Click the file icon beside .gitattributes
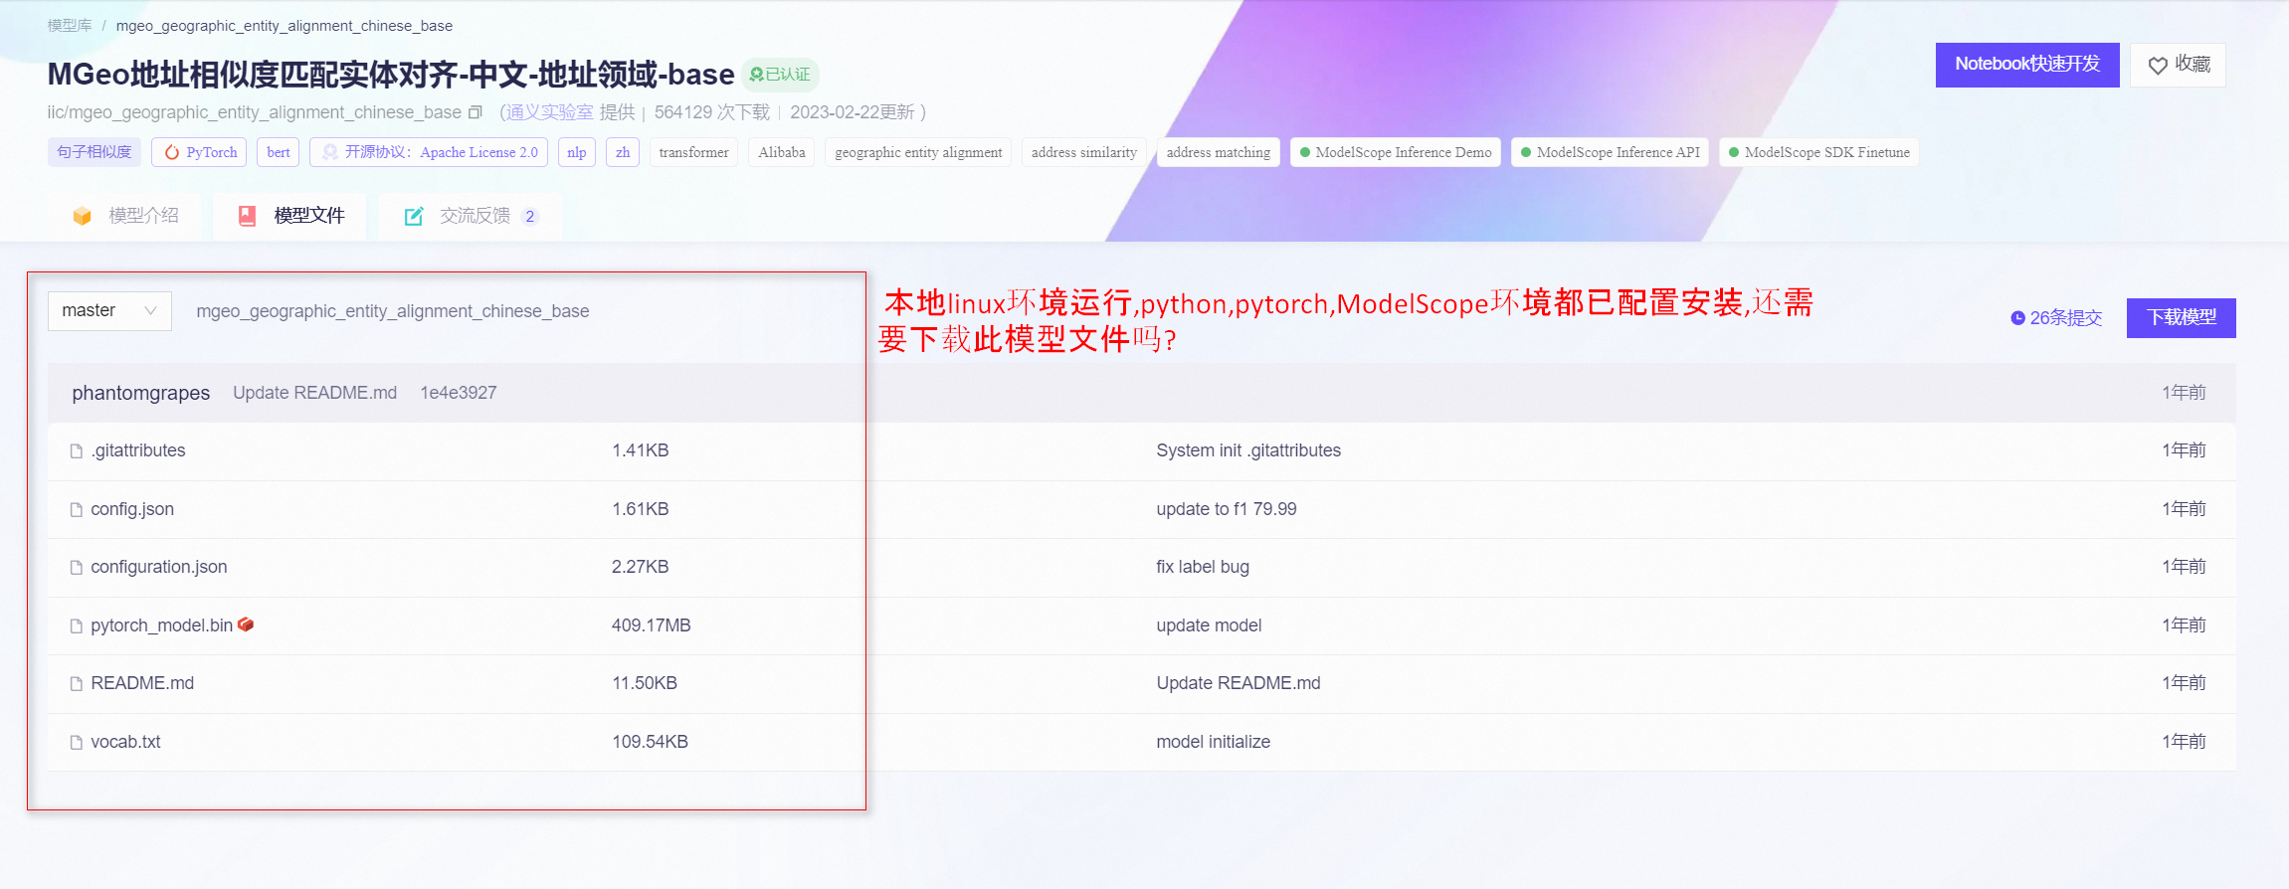The width and height of the screenshot is (2289, 889). point(77,451)
